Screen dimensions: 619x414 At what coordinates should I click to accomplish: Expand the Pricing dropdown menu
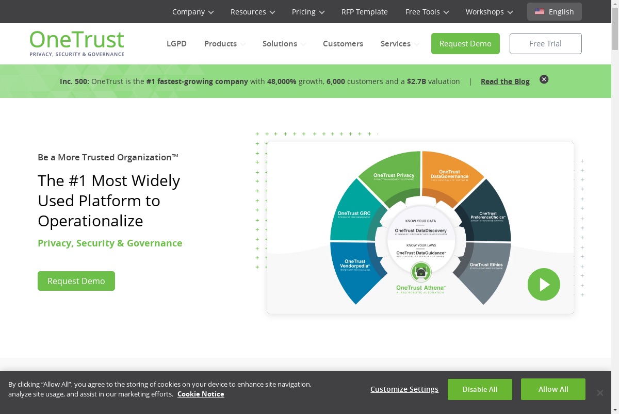(308, 11)
